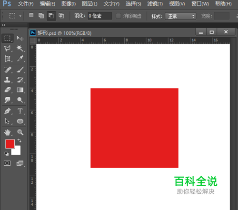The image size is (238, 210).
Task: Select the Eraser tool
Action: click(x=8, y=90)
